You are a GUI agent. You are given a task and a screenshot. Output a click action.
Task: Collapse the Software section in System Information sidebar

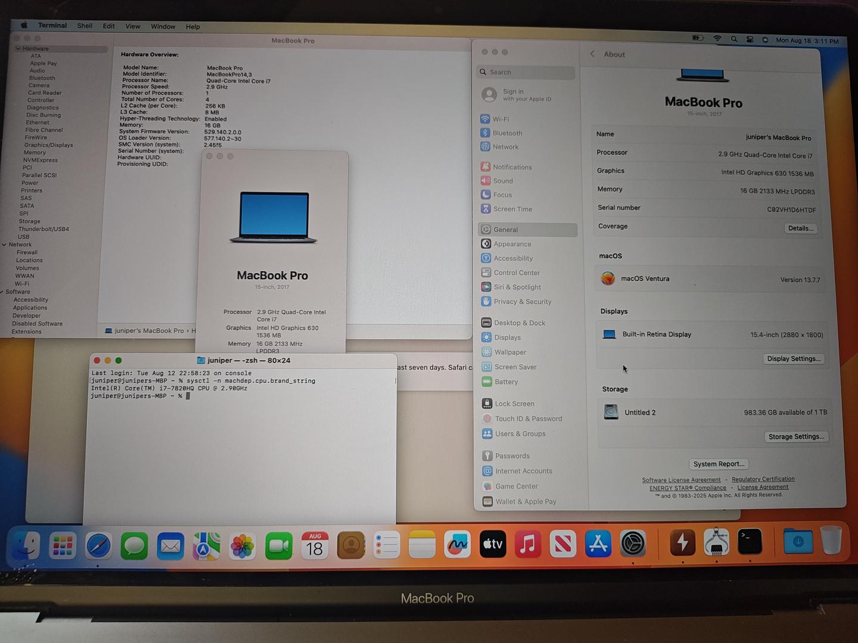pos(2,292)
